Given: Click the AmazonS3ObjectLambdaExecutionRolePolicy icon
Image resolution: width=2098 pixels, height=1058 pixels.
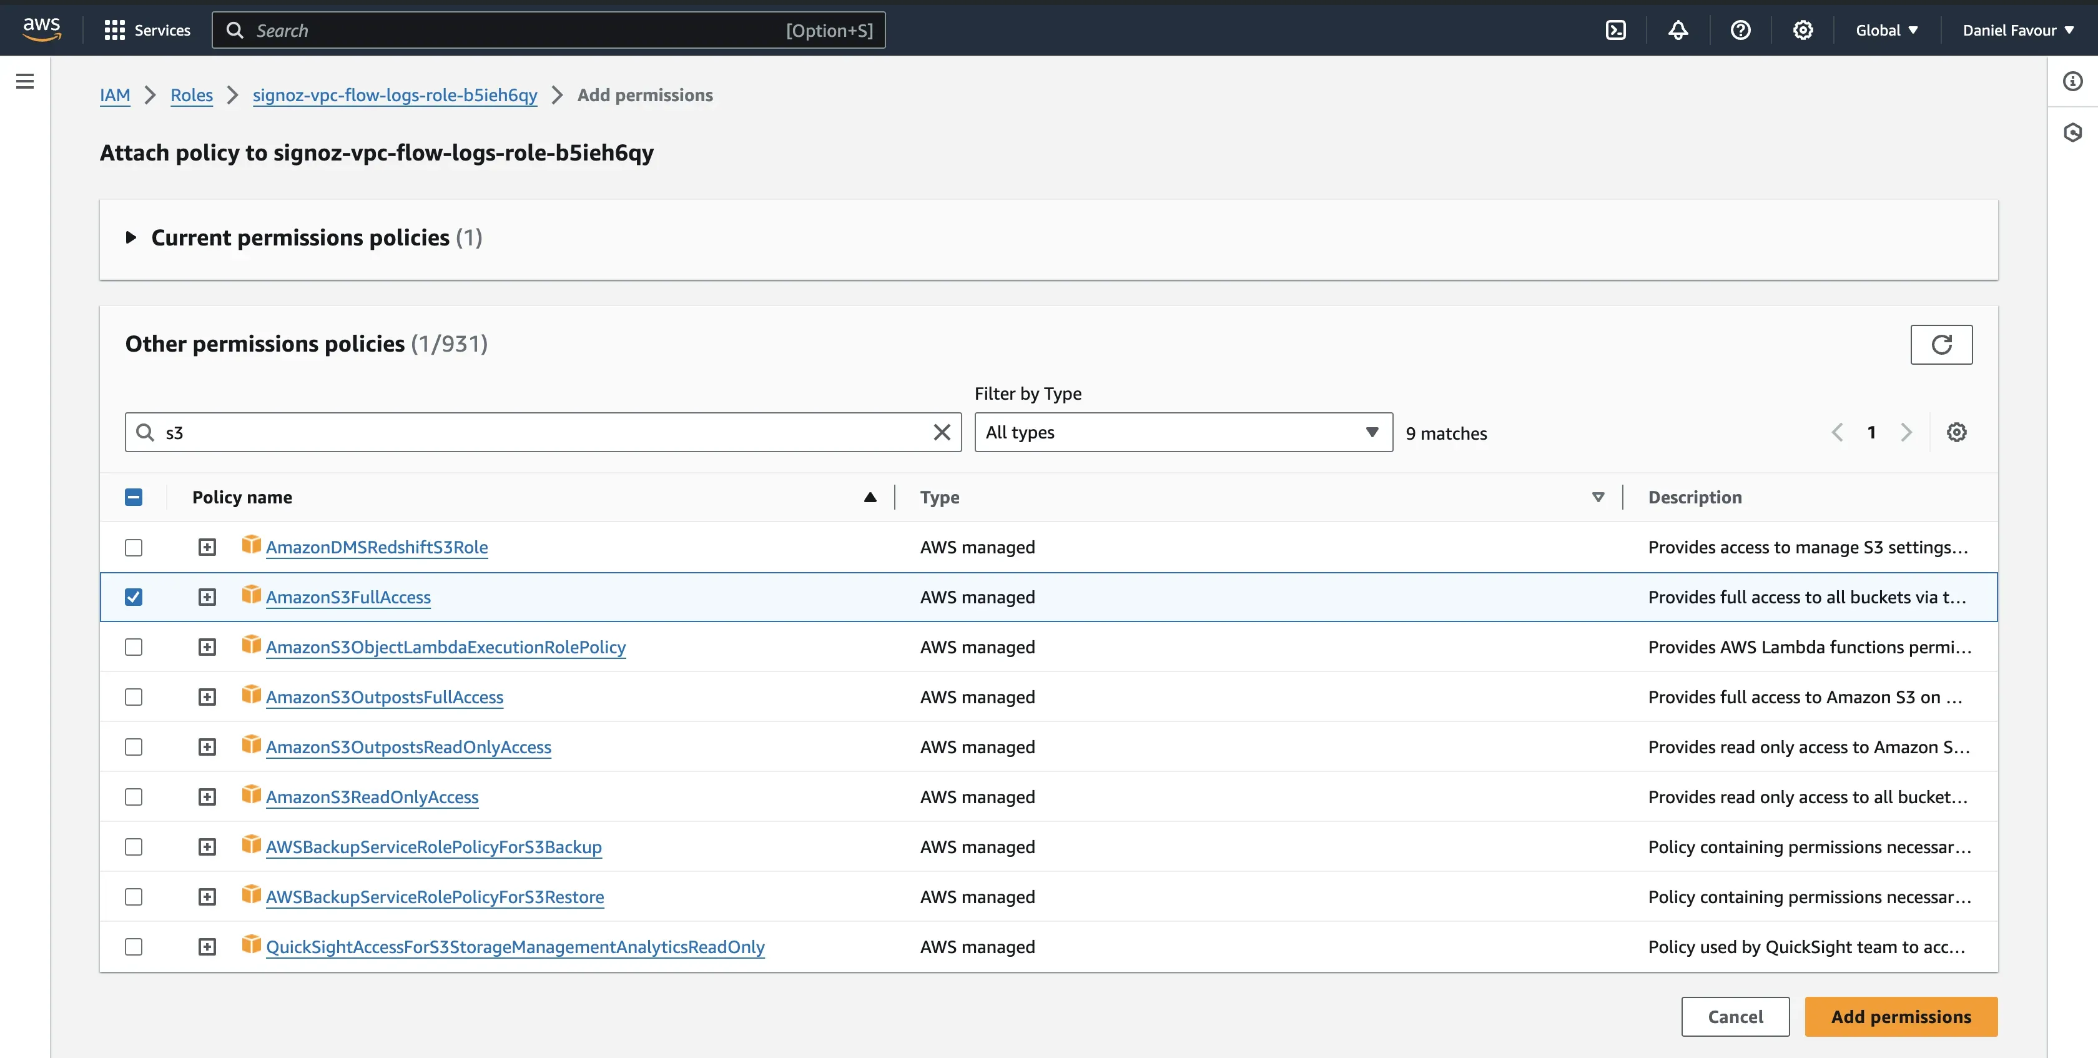Looking at the screenshot, I should 248,646.
